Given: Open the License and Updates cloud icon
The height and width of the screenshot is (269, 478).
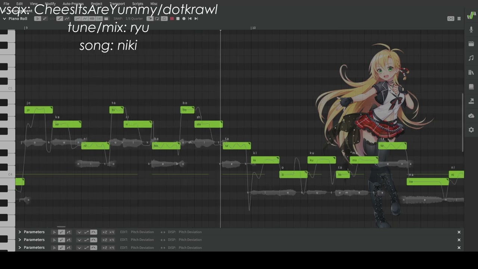Looking at the screenshot, I should (x=471, y=115).
